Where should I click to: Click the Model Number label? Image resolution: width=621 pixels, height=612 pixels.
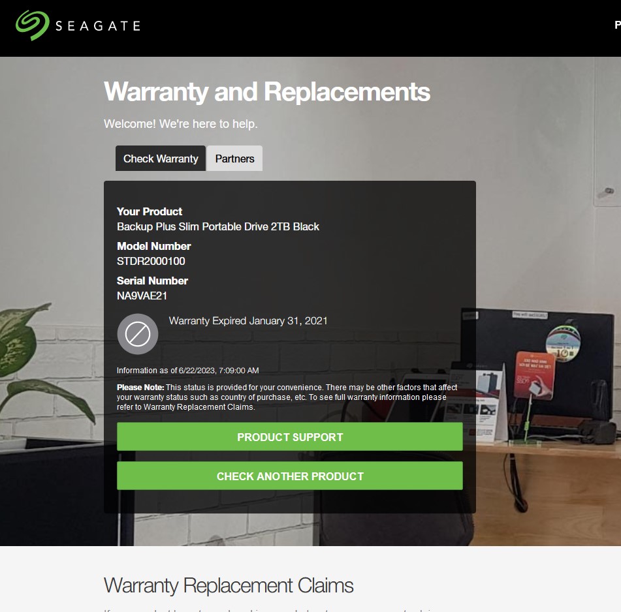(x=153, y=246)
